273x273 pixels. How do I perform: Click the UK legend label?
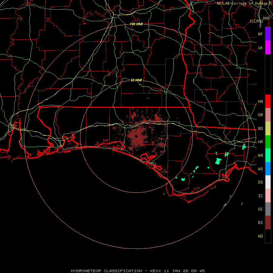point(260,48)
